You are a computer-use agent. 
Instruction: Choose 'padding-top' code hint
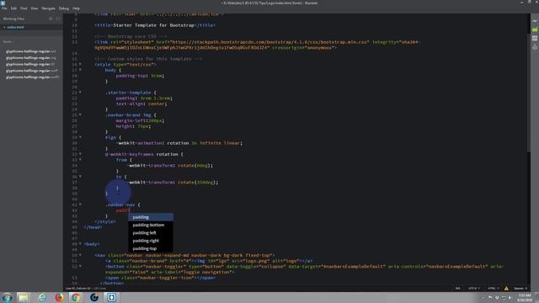coord(151,249)
